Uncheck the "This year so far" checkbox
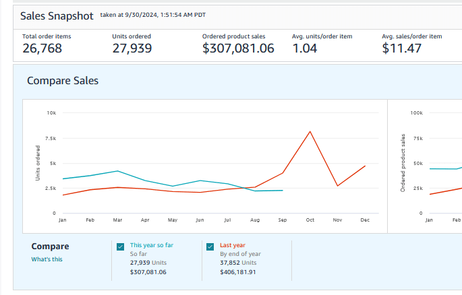Image resolution: width=462 pixels, height=295 pixels. [x=120, y=247]
